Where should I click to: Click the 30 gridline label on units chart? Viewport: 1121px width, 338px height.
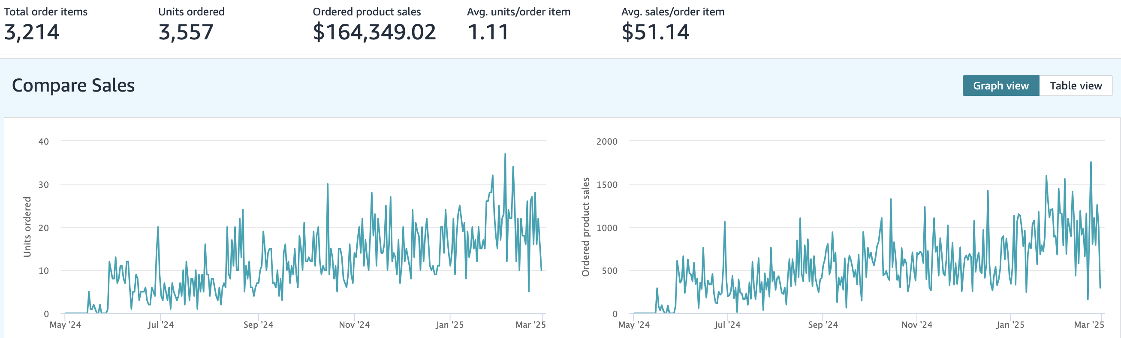point(43,185)
